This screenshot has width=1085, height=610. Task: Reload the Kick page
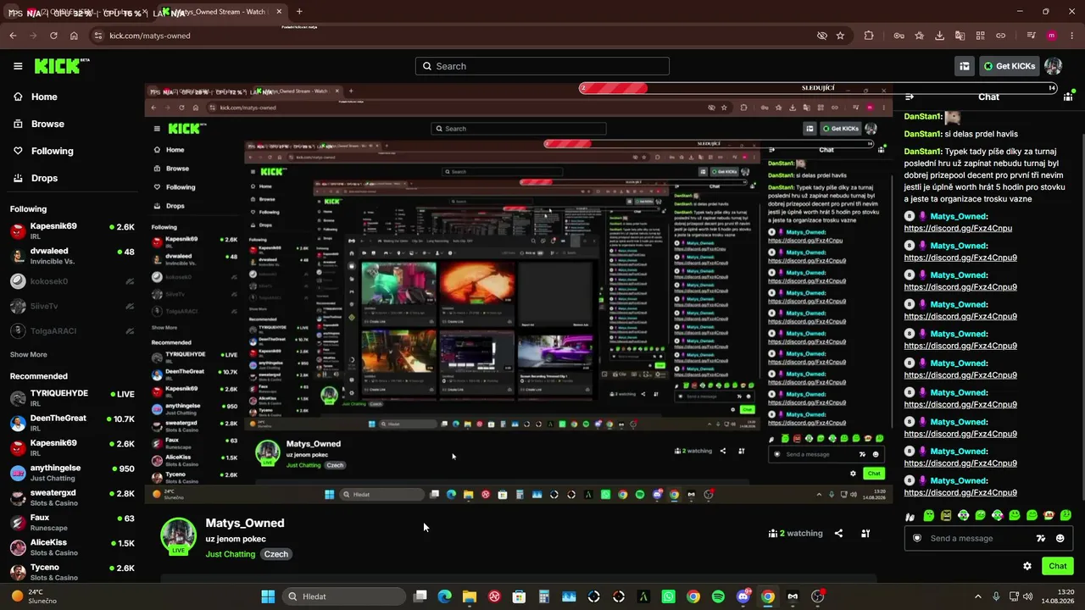click(x=53, y=36)
